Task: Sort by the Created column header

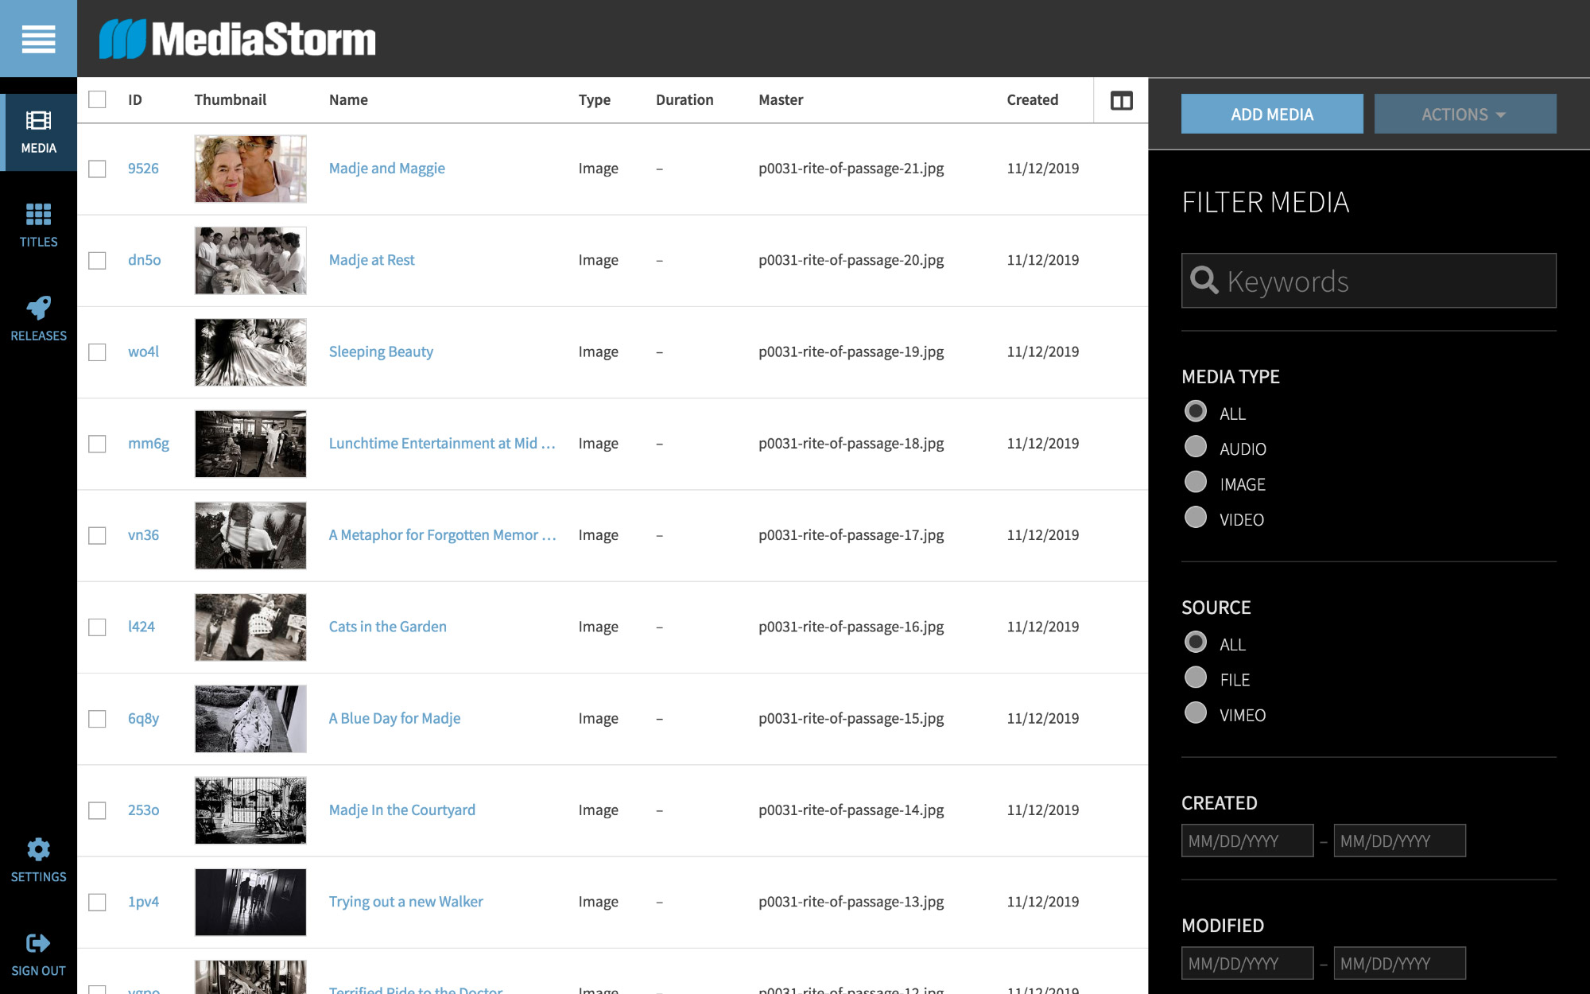Action: pos(1032,100)
